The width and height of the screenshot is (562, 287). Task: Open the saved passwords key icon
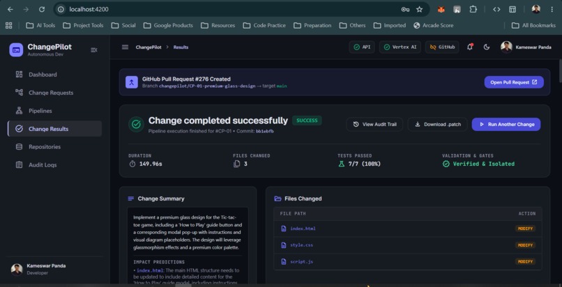(x=405, y=9)
